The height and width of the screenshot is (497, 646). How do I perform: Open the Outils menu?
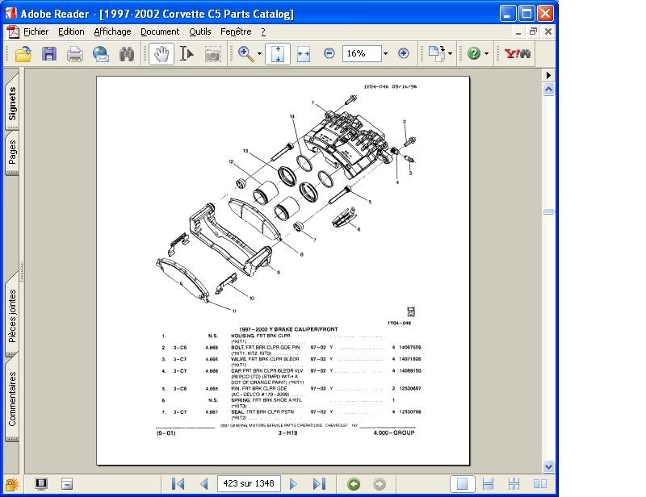pyautogui.click(x=199, y=31)
